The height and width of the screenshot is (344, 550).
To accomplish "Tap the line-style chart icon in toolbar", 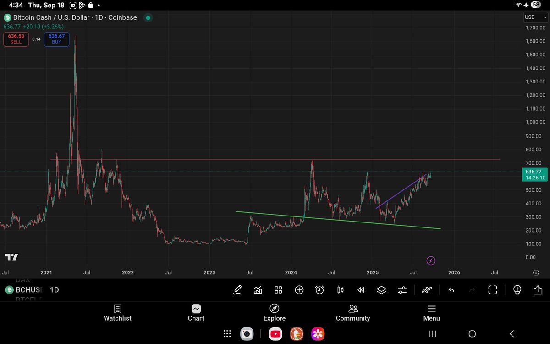I will 427,290.
